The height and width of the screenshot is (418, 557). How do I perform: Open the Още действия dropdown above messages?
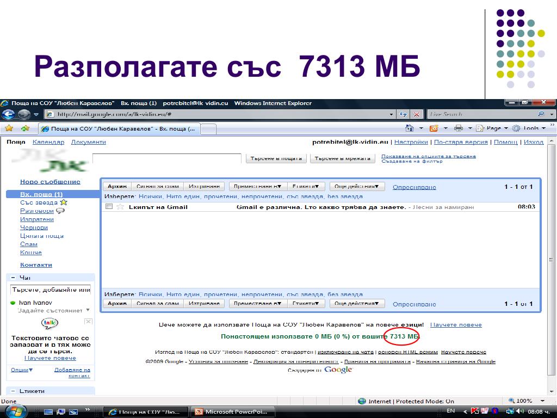point(357,186)
